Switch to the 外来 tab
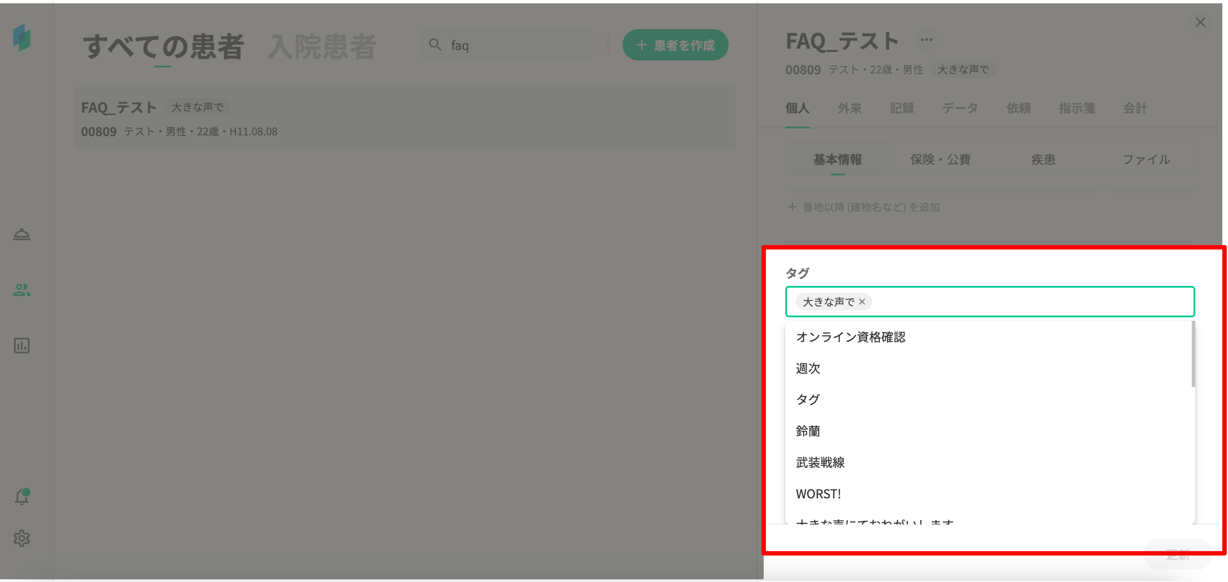Screen dimensions: 1228x582 (849, 108)
